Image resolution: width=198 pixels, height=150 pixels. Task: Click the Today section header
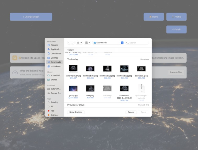coord(70,50)
